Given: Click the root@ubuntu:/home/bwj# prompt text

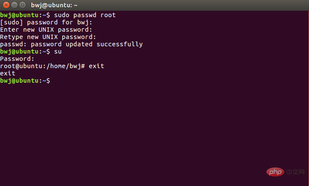Looking at the screenshot, I should [43, 66].
